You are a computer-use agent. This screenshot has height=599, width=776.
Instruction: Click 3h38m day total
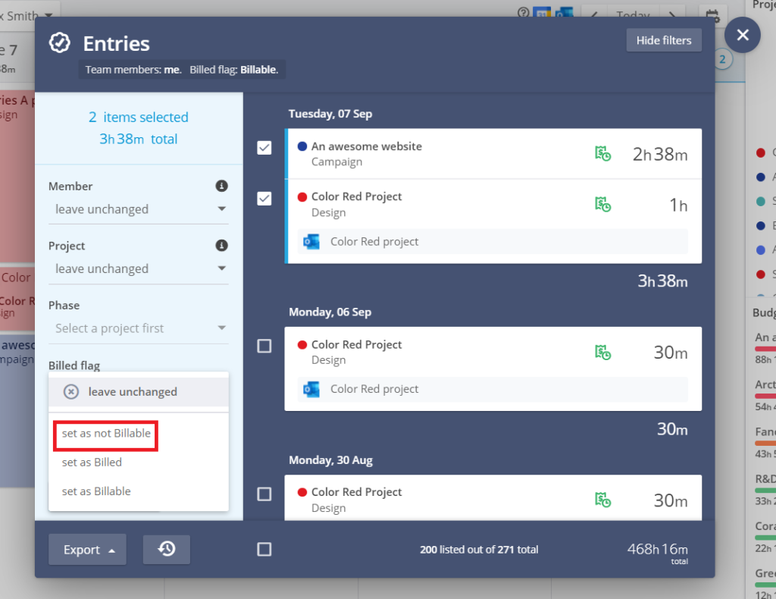tap(662, 281)
